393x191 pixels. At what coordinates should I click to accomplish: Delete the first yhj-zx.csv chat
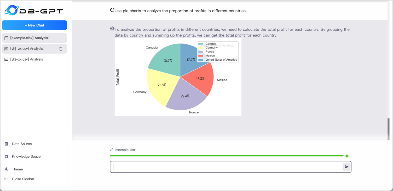click(61, 49)
